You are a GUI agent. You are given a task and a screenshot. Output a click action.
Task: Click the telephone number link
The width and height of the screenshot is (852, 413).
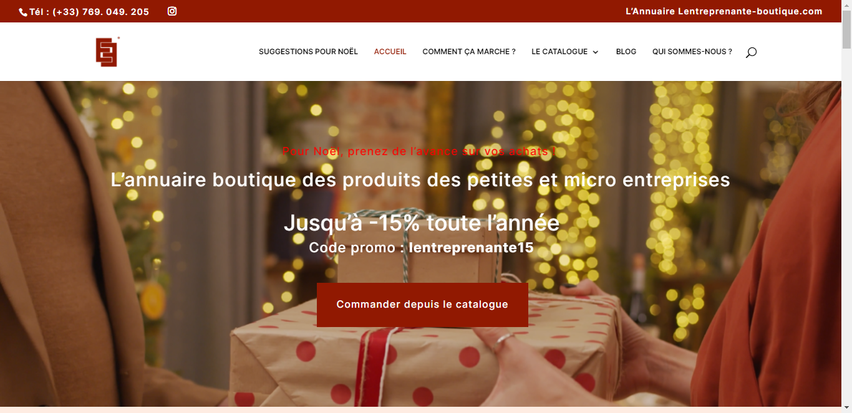[x=89, y=12]
